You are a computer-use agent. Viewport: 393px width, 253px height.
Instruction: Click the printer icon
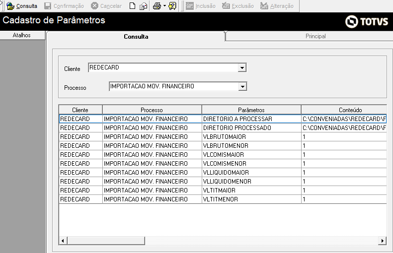157,6
